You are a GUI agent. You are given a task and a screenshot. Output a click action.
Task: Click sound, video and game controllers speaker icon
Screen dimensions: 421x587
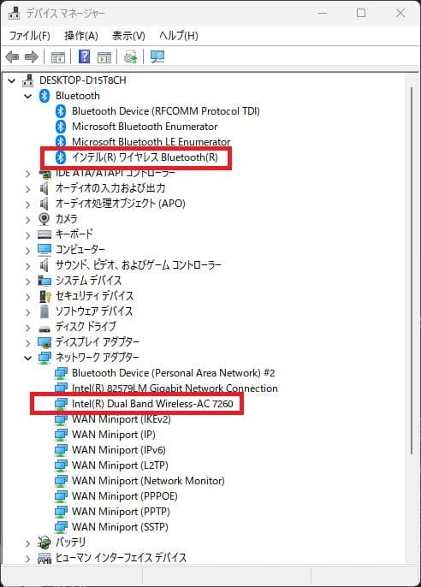click(x=44, y=265)
